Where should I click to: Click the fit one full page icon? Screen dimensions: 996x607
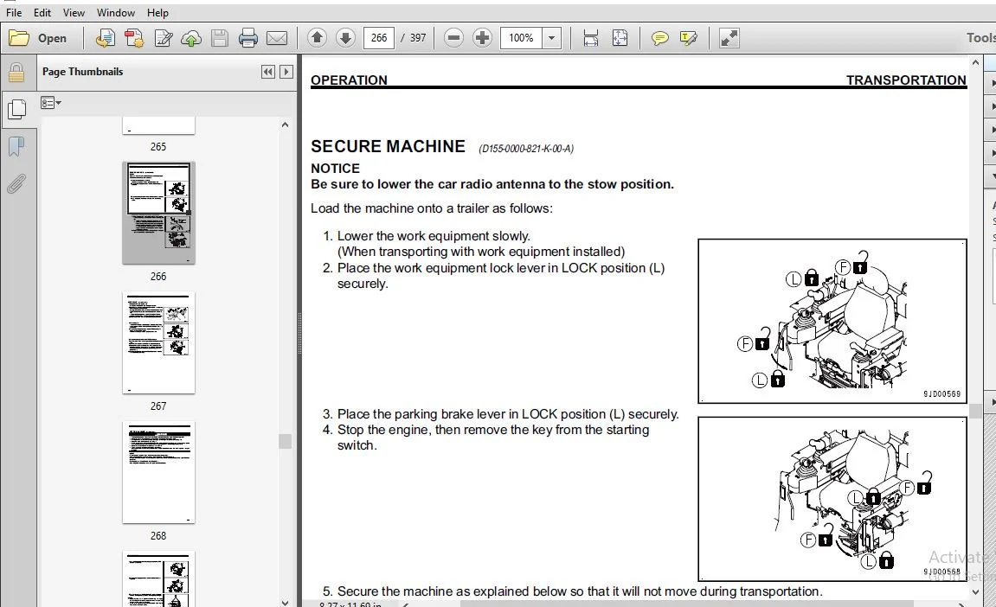[620, 38]
